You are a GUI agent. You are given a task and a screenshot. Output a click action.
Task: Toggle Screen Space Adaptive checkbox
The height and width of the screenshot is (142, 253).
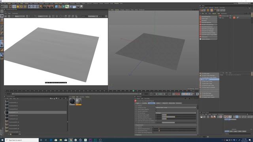pos(156,109)
